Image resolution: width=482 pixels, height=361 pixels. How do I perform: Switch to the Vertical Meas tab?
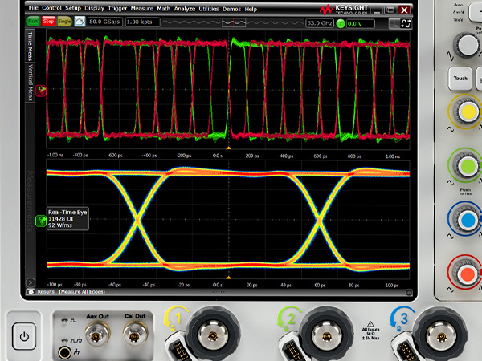coord(30,83)
